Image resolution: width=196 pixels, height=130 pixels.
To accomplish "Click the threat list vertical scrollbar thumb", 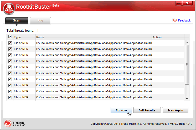I will pos(187,65).
